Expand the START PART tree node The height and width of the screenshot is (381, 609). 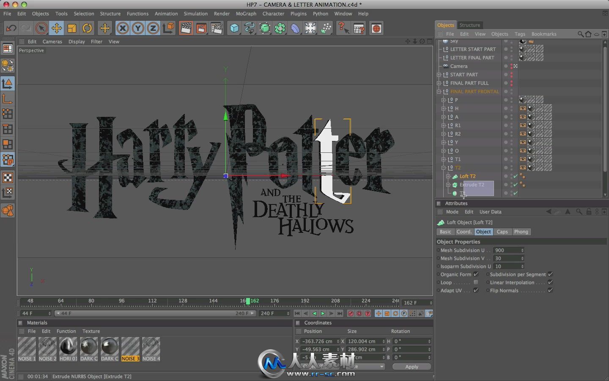click(x=439, y=75)
